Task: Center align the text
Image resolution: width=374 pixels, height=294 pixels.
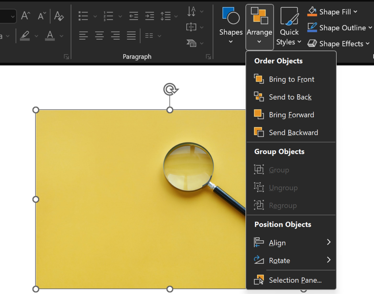Action: [x=99, y=36]
